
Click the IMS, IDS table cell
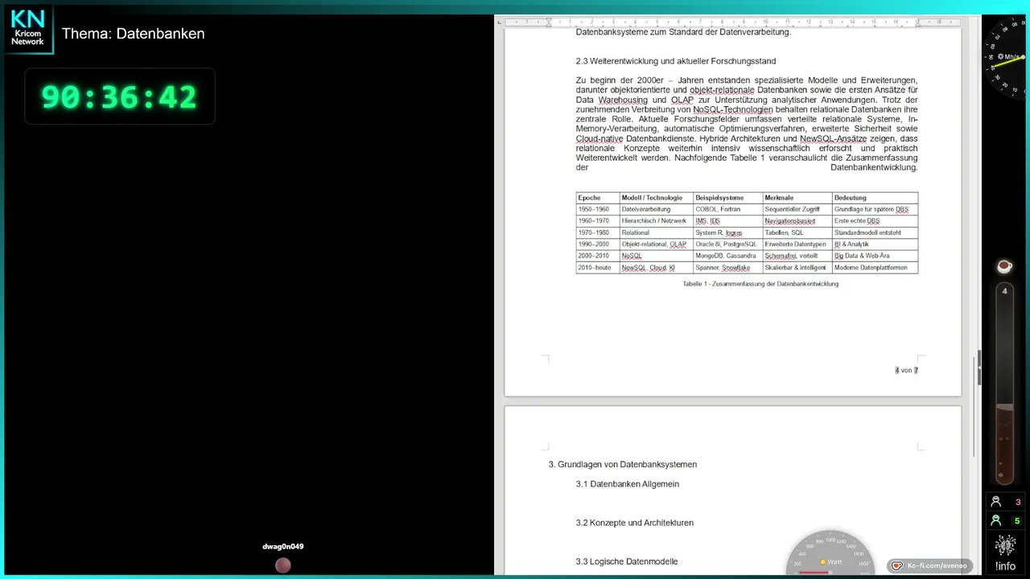(x=728, y=221)
